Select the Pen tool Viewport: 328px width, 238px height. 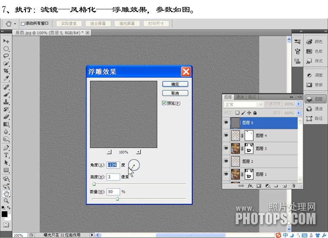pyautogui.click(x=6, y=148)
